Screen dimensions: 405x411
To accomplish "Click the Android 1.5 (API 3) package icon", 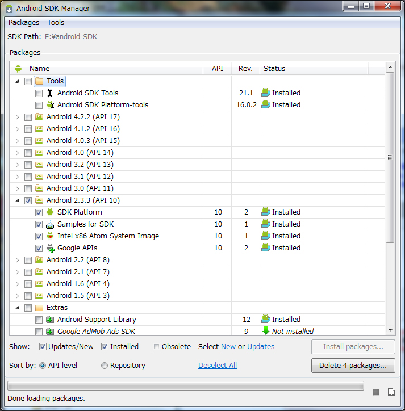I will pyautogui.click(x=39, y=296).
